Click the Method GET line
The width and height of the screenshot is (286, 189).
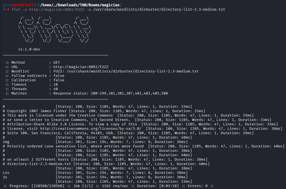click(33, 63)
